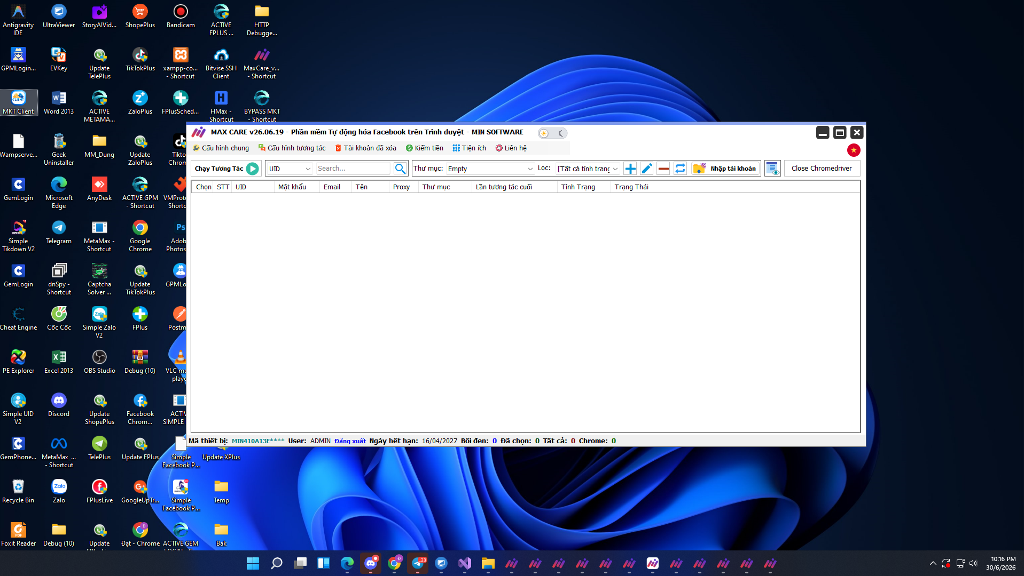The width and height of the screenshot is (1024, 576).
Task: Click the device ID MIN410A13E**** text
Action: pos(258,441)
